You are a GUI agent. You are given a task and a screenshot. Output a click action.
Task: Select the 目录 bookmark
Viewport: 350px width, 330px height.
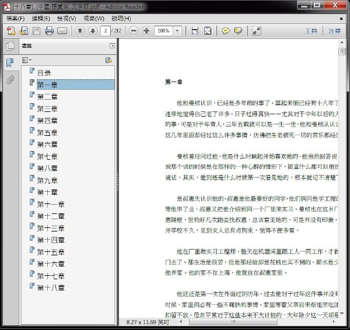tap(44, 73)
